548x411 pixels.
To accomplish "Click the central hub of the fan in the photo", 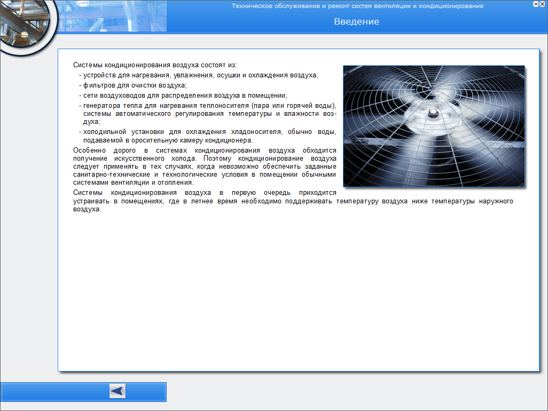I will point(431,114).
